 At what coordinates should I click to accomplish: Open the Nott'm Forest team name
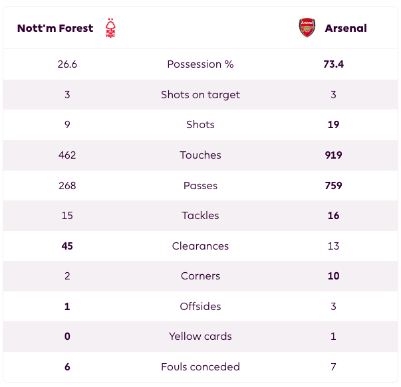[55, 28]
